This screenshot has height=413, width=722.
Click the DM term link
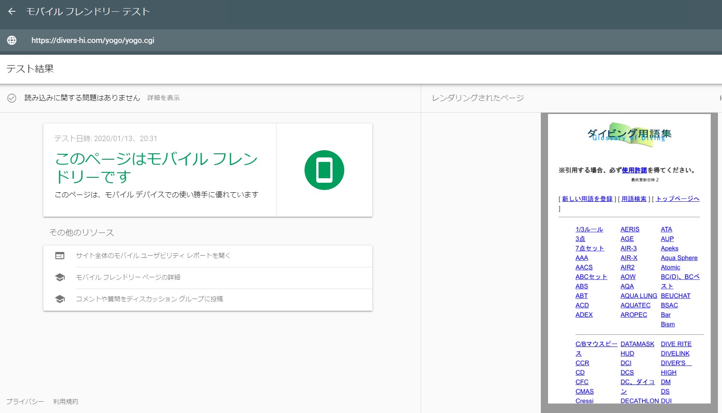666,382
